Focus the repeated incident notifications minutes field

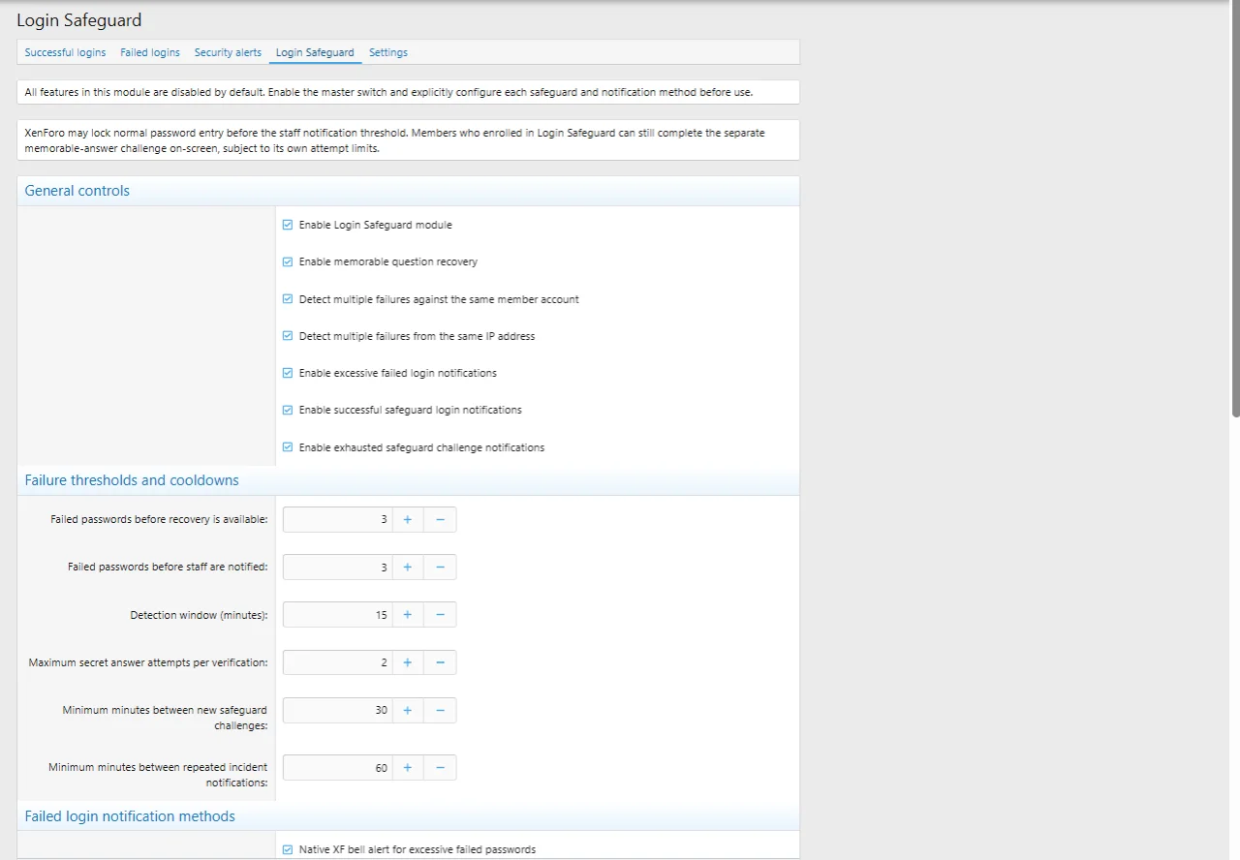336,768
